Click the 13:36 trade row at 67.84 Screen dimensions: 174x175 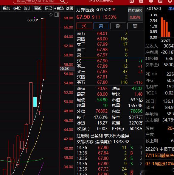coord(109,153)
